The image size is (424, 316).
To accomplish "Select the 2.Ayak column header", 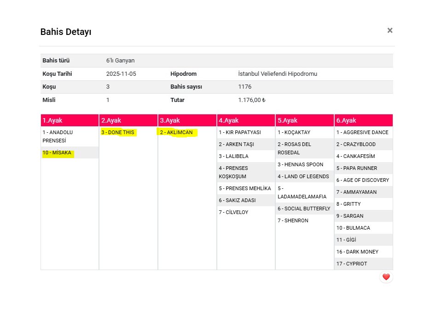I will (128, 120).
